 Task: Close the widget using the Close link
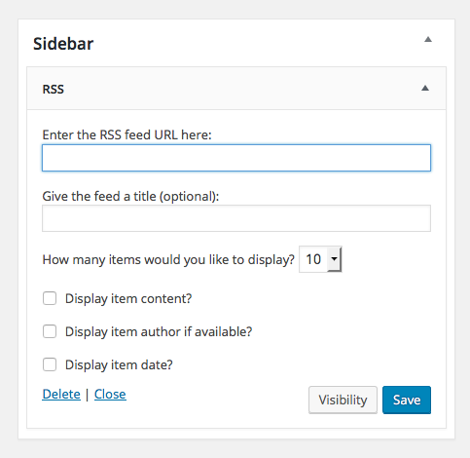point(110,395)
